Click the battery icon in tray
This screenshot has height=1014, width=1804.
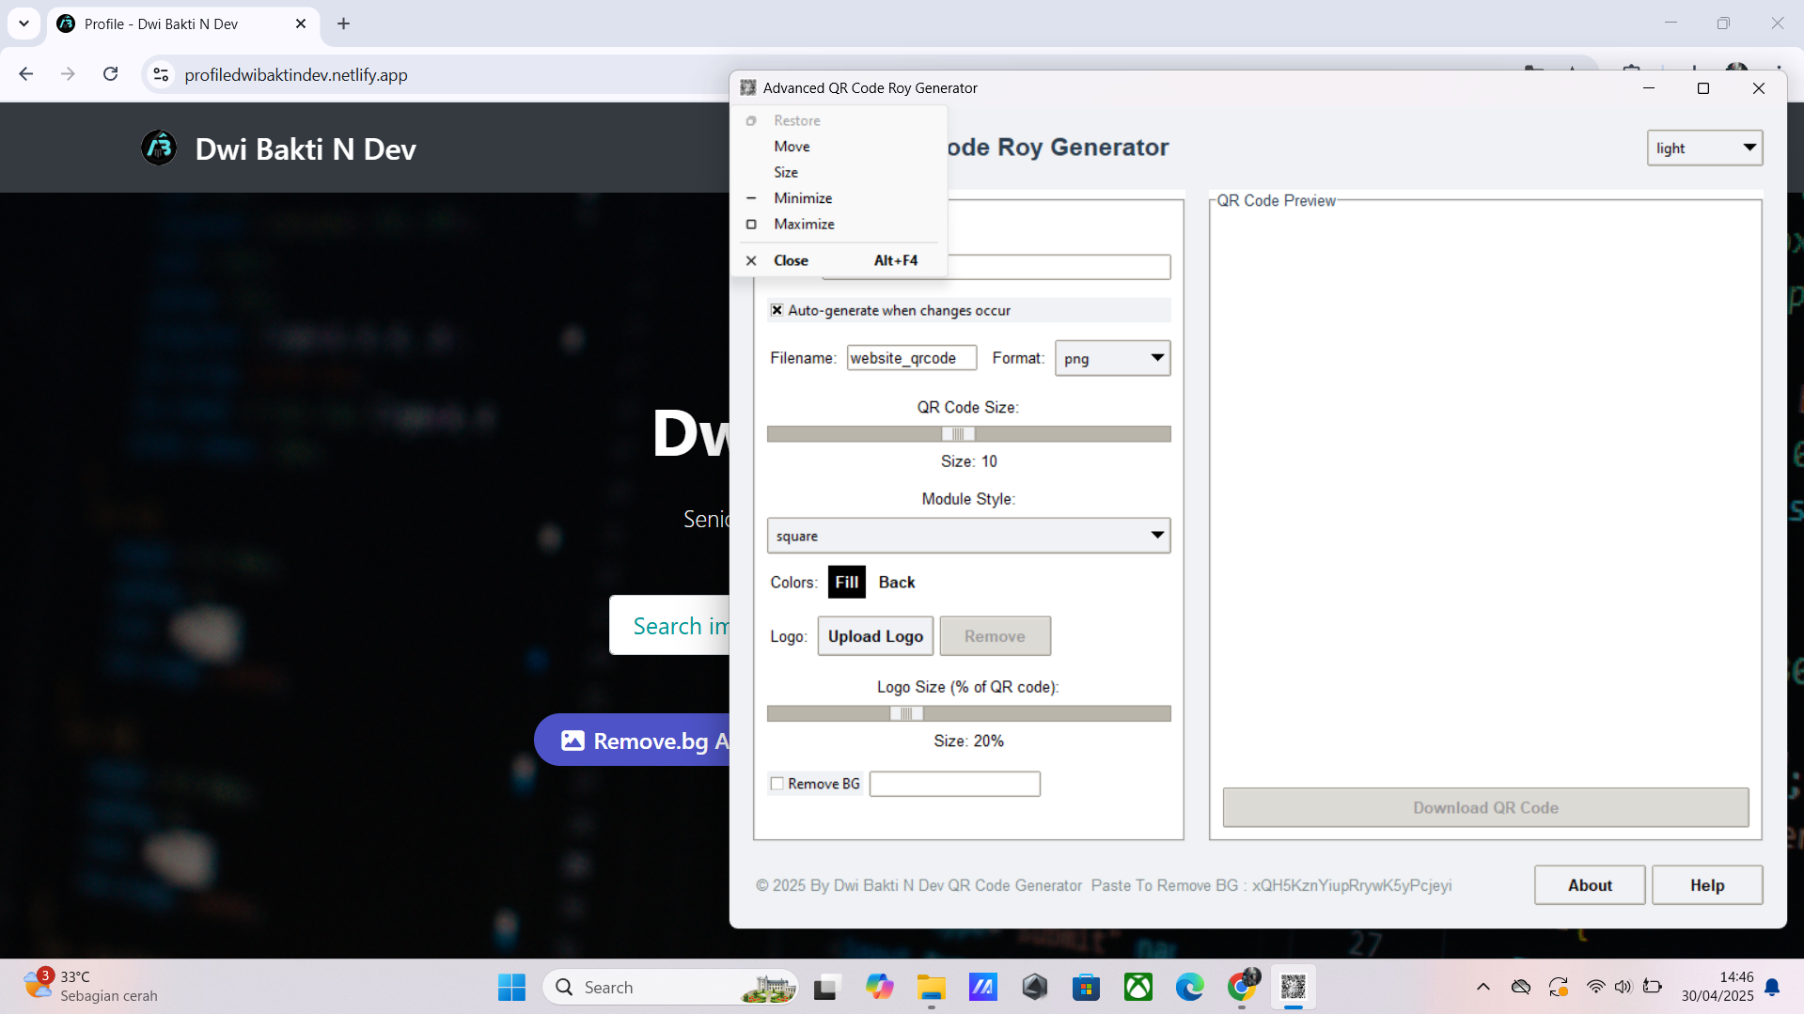pos(1653,987)
